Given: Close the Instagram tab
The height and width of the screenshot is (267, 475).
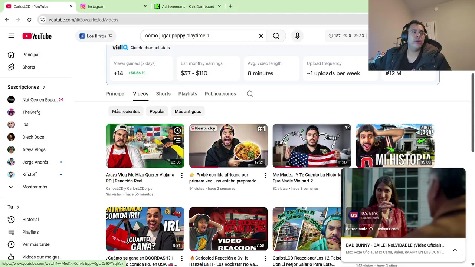Looking at the screenshot, I should coord(145,6).
